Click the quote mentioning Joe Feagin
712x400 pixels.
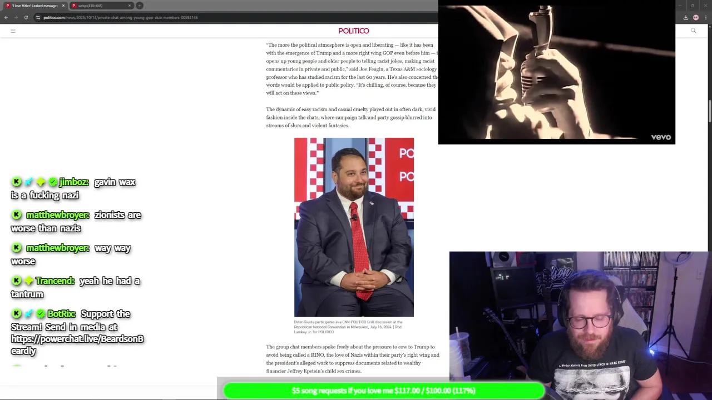tap(352, 69)
